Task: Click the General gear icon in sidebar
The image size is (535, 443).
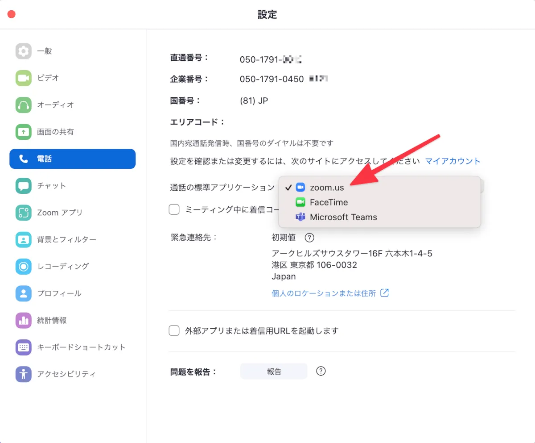Action: pyautogui.click(x=23, y=51)
